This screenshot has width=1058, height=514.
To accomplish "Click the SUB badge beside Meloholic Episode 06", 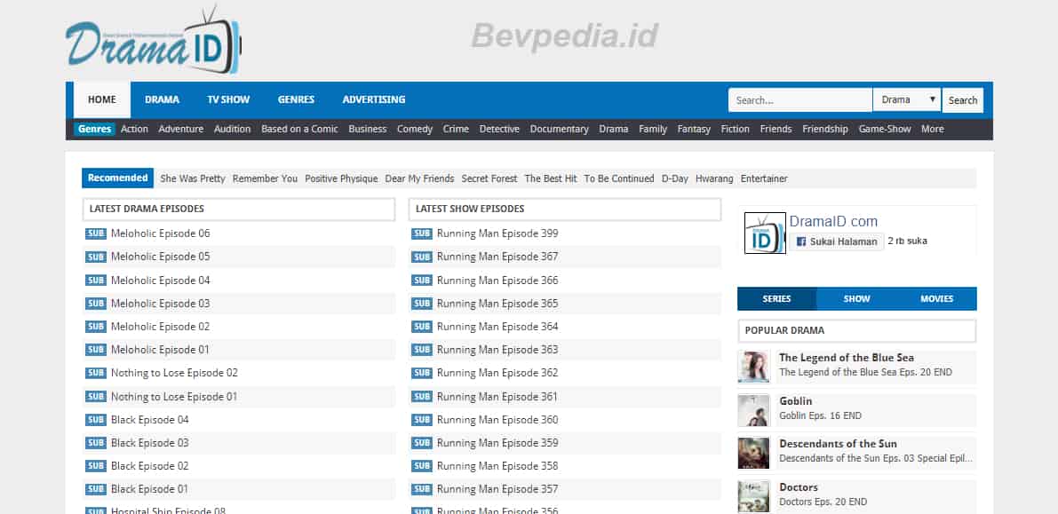I will tap(95, 233).
